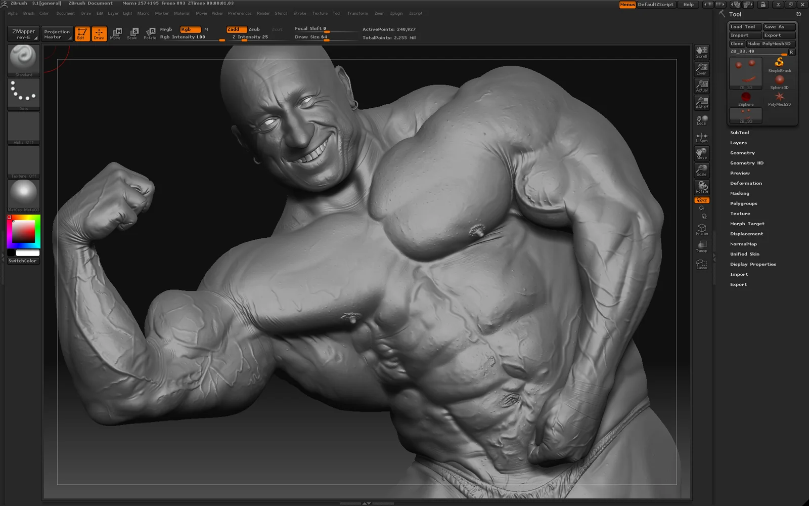Enable Zsub sculpting mode
The image size is (809, 506).
point(254,29)
